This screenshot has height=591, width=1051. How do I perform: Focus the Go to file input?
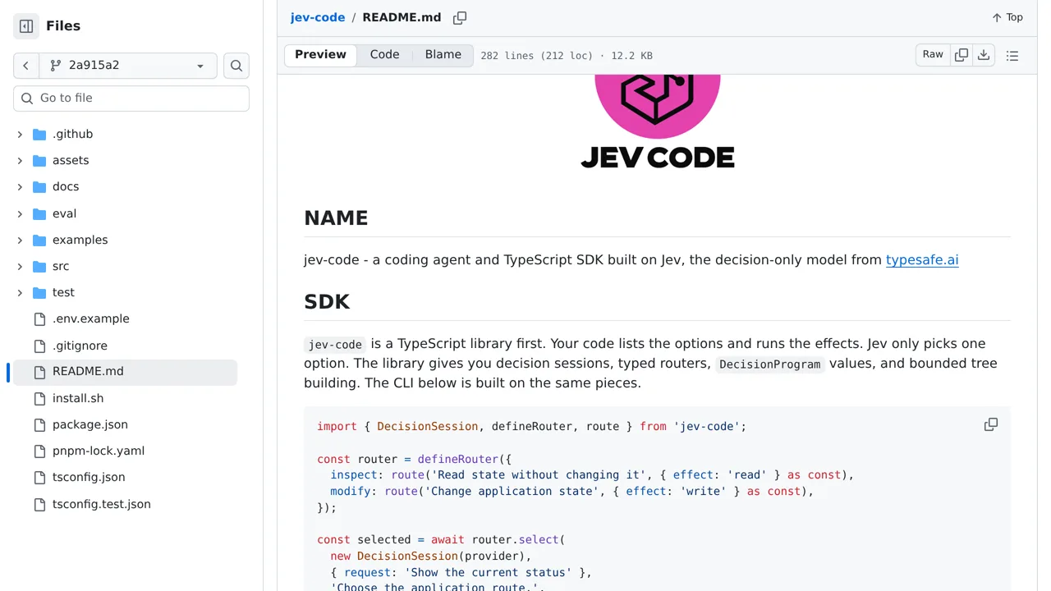coord(131,98)
